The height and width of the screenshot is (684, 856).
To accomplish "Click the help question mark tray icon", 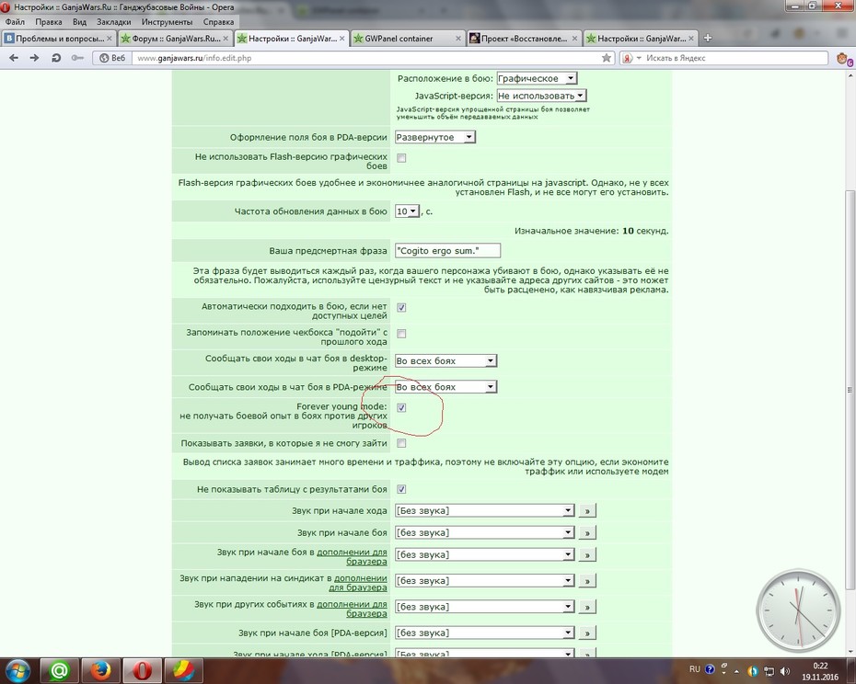I will pos(710,669).
